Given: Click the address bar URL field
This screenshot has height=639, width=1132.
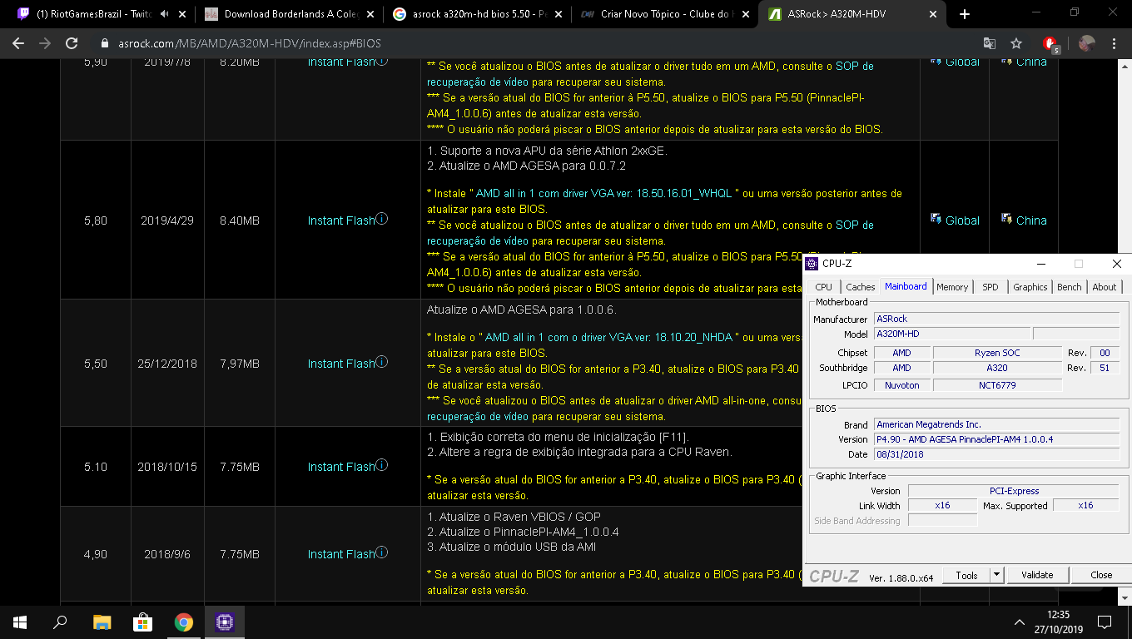Looking at the screenshot, I should pos(533,43).
